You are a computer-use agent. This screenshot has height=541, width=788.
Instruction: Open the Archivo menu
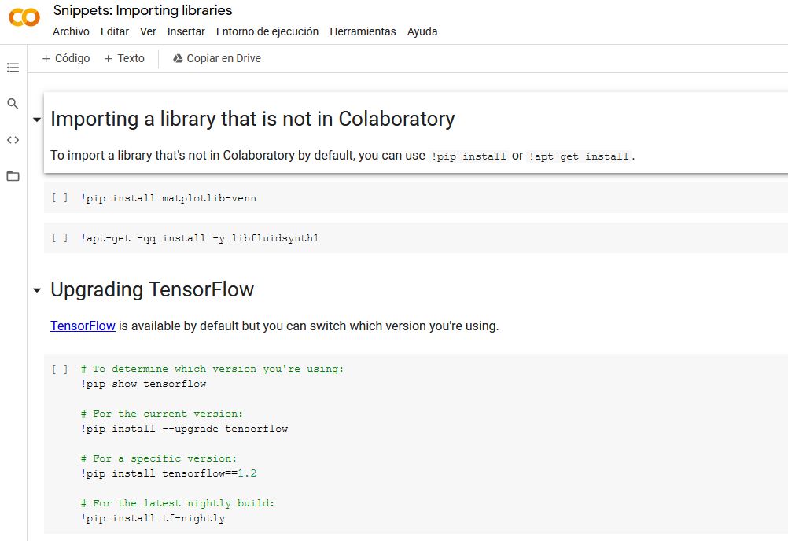point(71,31)
